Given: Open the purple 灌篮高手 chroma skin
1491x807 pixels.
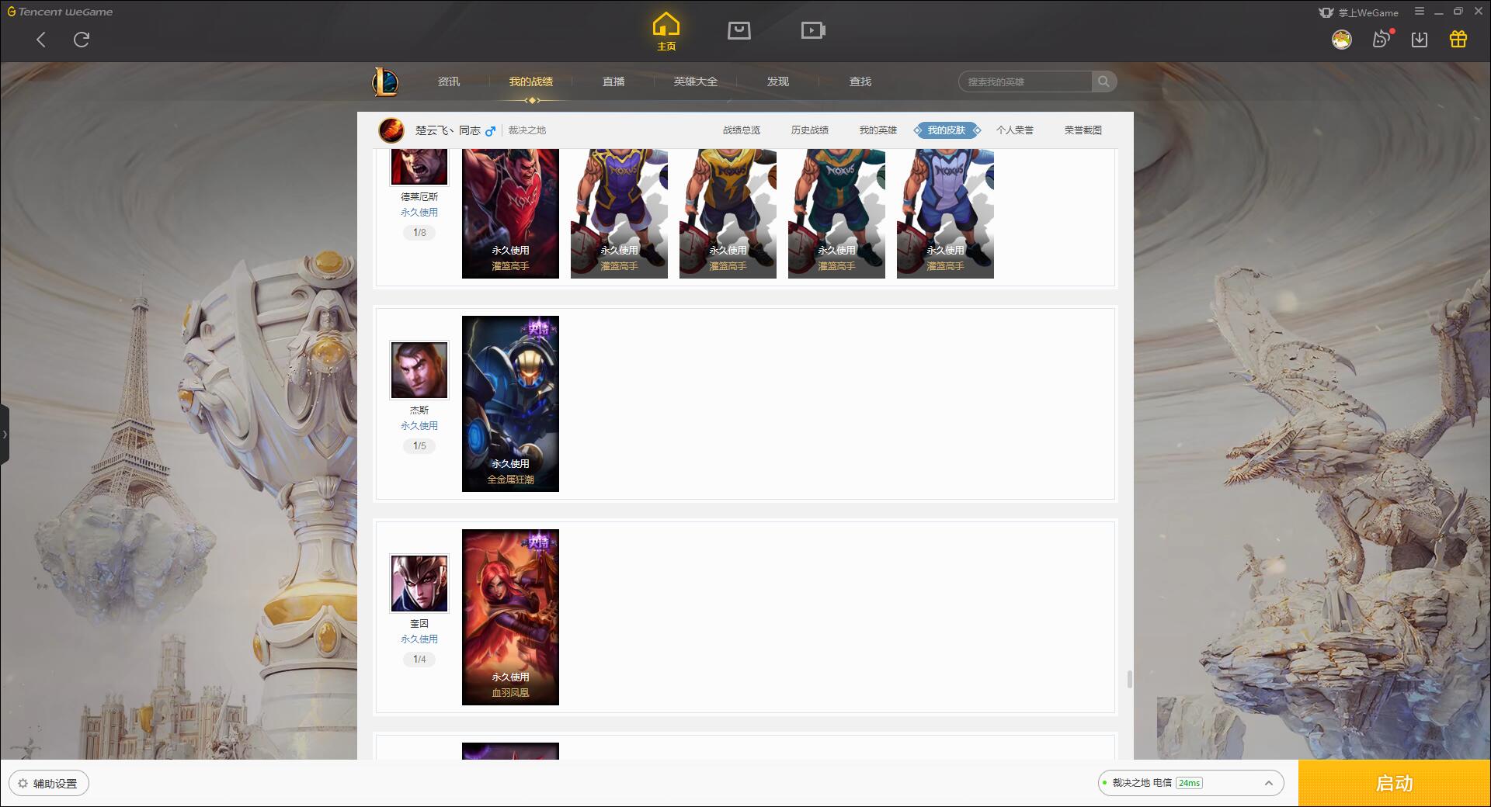Looking at the screenshot, I should (619, 213).
